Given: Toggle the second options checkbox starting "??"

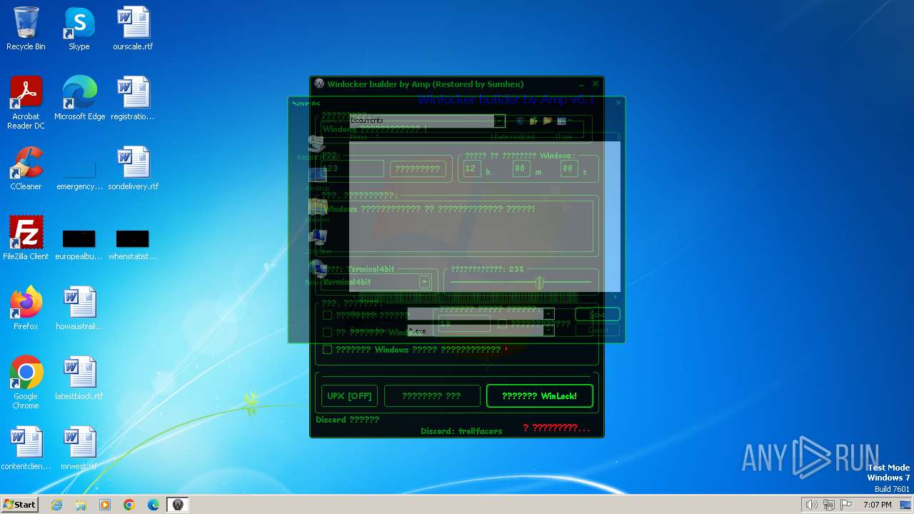Looking at the screenshot, I should click(x=327, y=332).
